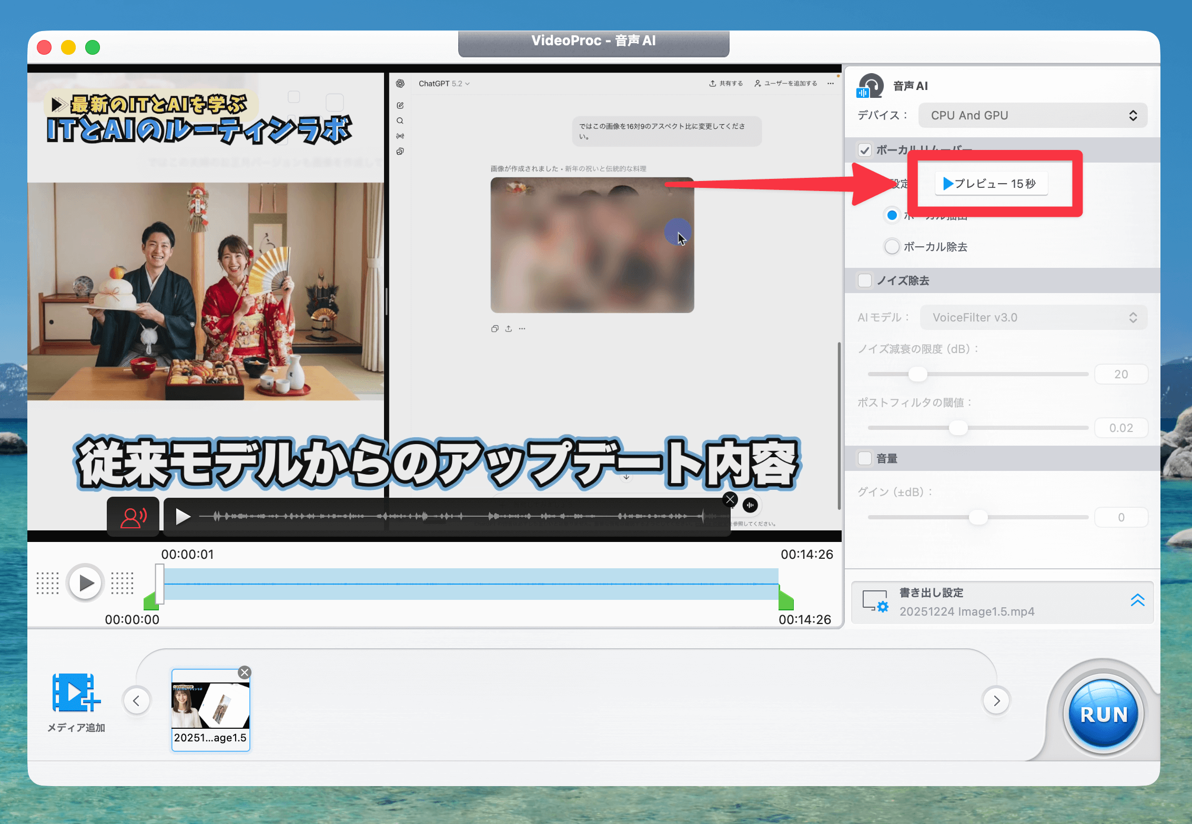The width and height of the screenshot is (1192, 824).
Task: Expand the 書き出し設定 panel chevron
Action: (1137, 600)
